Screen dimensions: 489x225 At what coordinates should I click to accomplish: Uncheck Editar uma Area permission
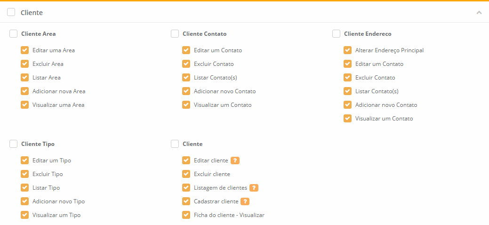pyautogui.click(x=25, y=50)
